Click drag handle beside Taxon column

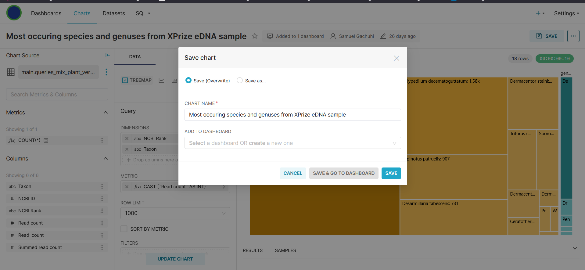[102, 186]
